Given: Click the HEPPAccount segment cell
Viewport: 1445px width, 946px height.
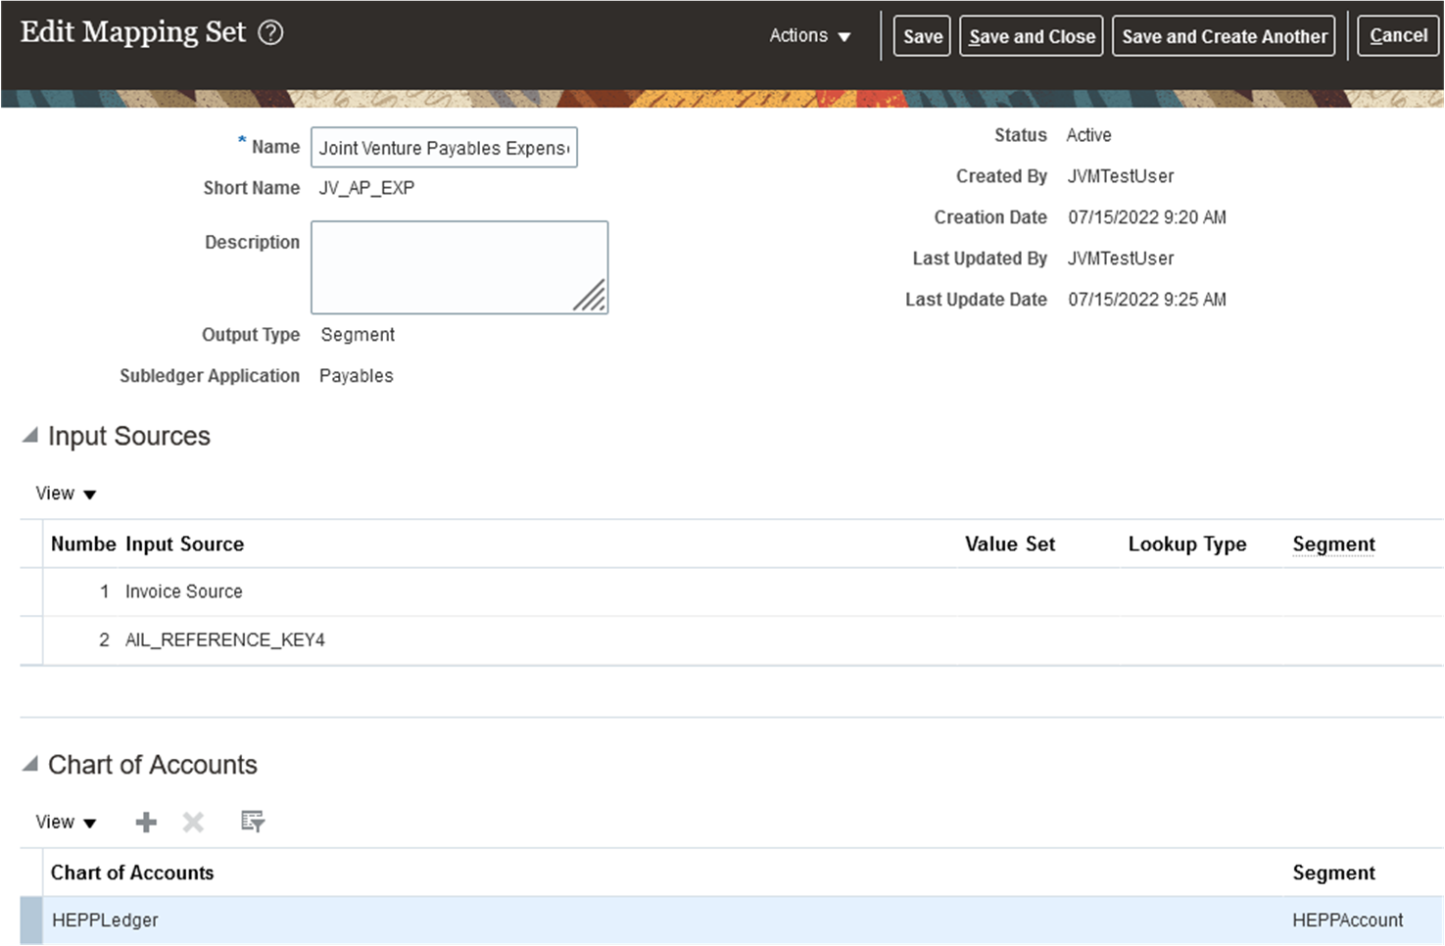Looking at the screenshot, I should coord(1347,921).
